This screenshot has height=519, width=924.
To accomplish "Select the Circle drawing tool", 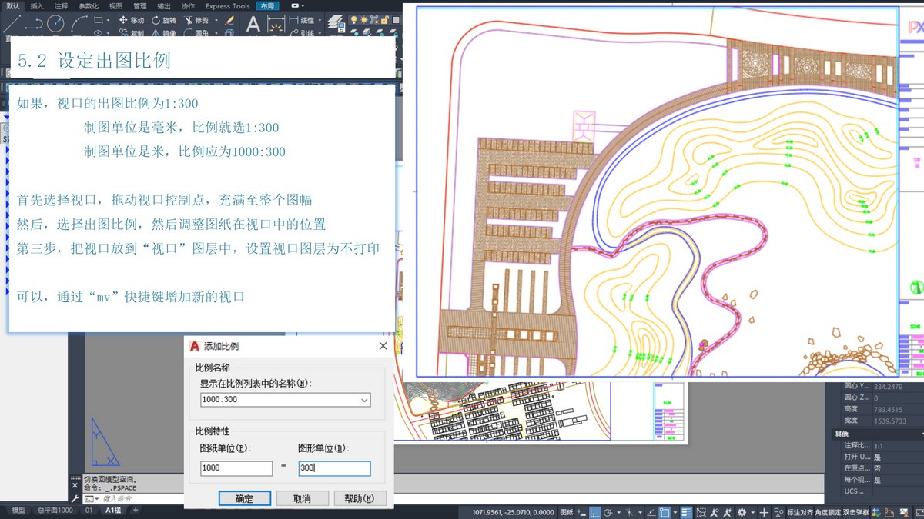I will 55,24.
